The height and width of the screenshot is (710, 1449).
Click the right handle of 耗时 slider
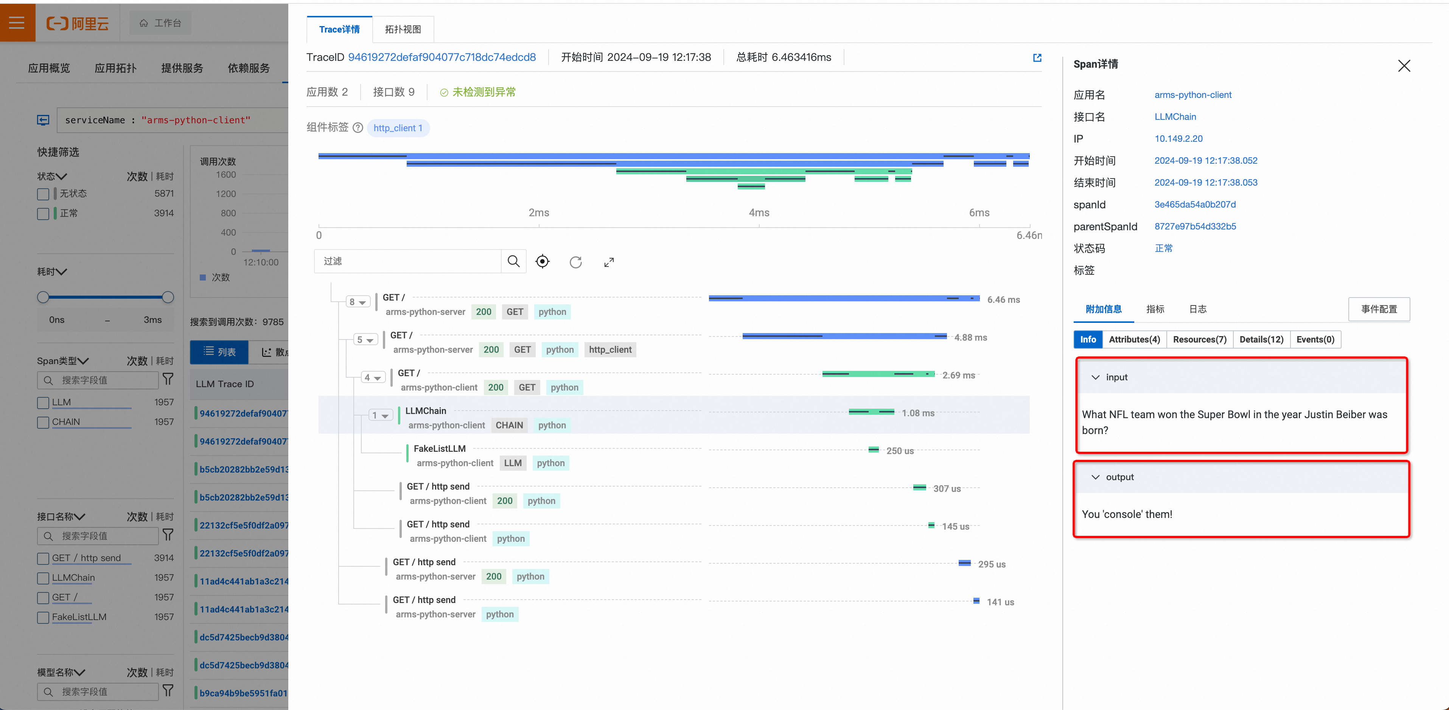click(x=168, y=298)
